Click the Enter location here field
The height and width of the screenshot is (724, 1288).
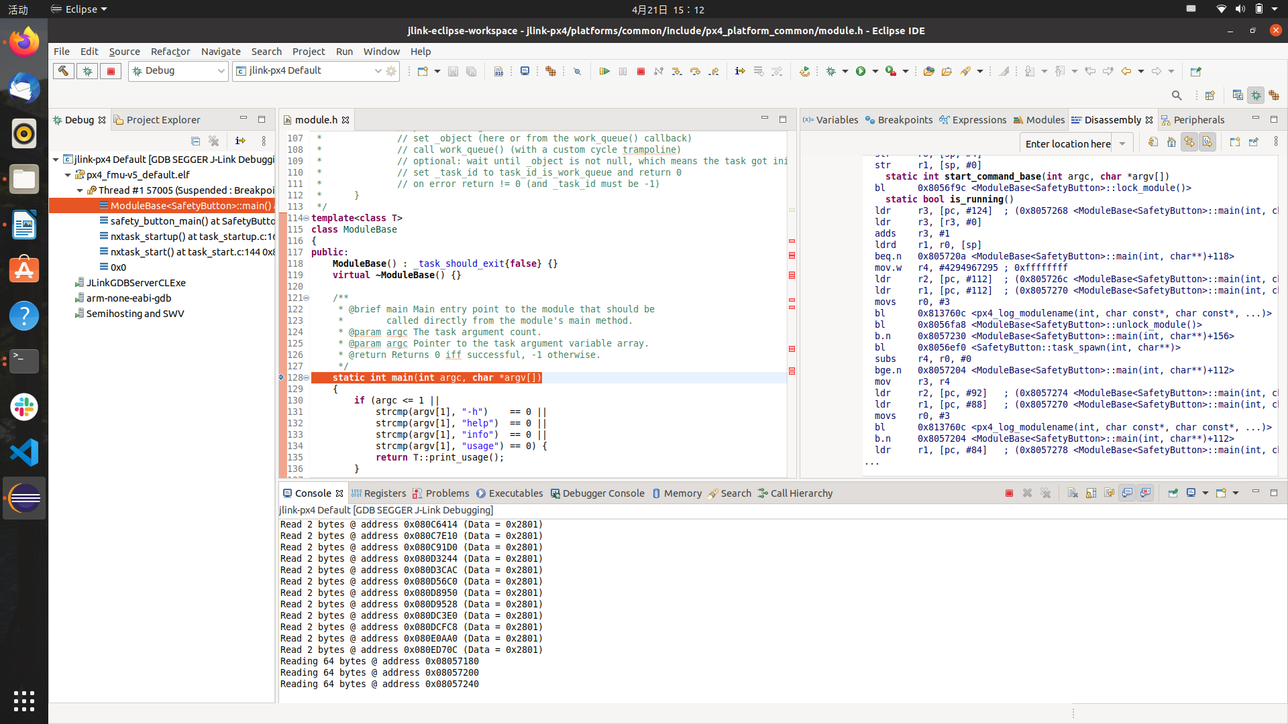click(x=1067, y=143)
